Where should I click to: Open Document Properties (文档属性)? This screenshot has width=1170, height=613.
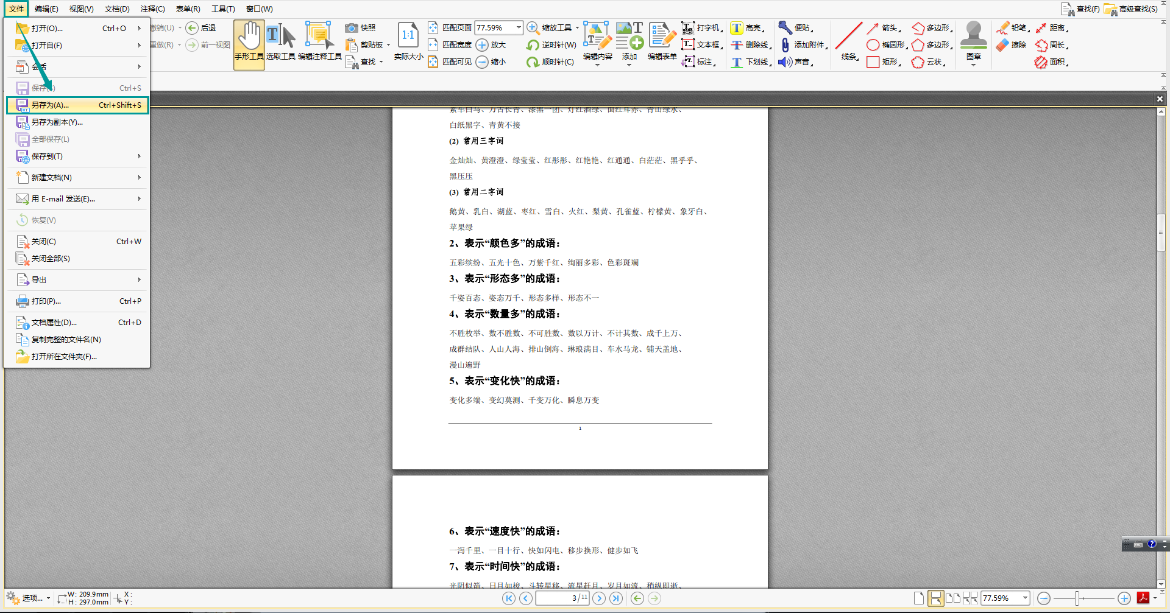[x=77, y=323]
